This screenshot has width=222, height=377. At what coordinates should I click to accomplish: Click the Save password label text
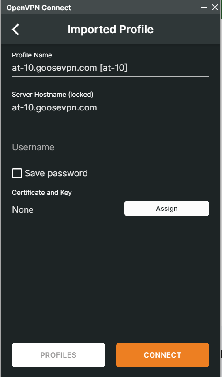(56, 173)
